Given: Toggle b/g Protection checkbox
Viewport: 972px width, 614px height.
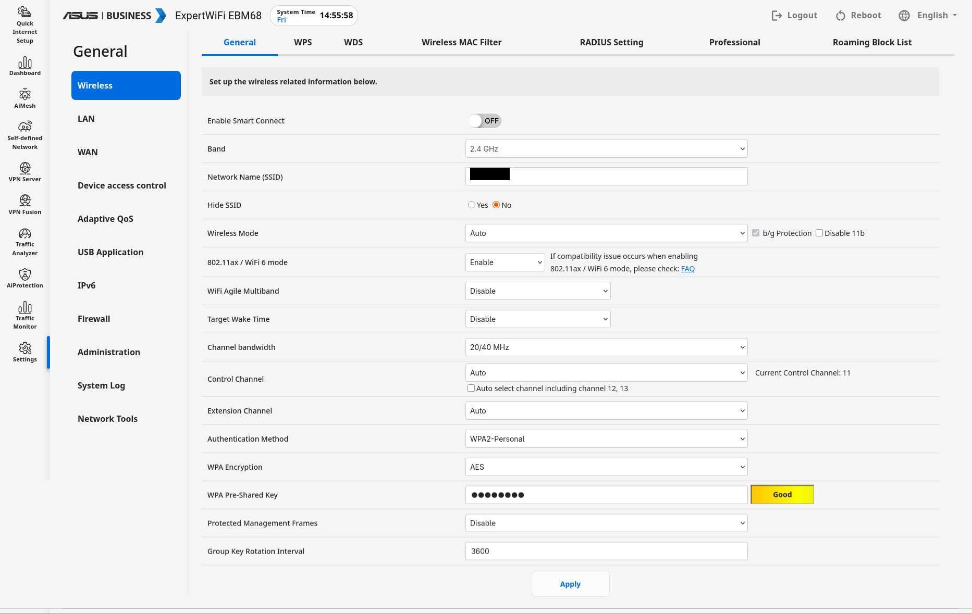Looking at the screenshot, I should click(756, 233).
